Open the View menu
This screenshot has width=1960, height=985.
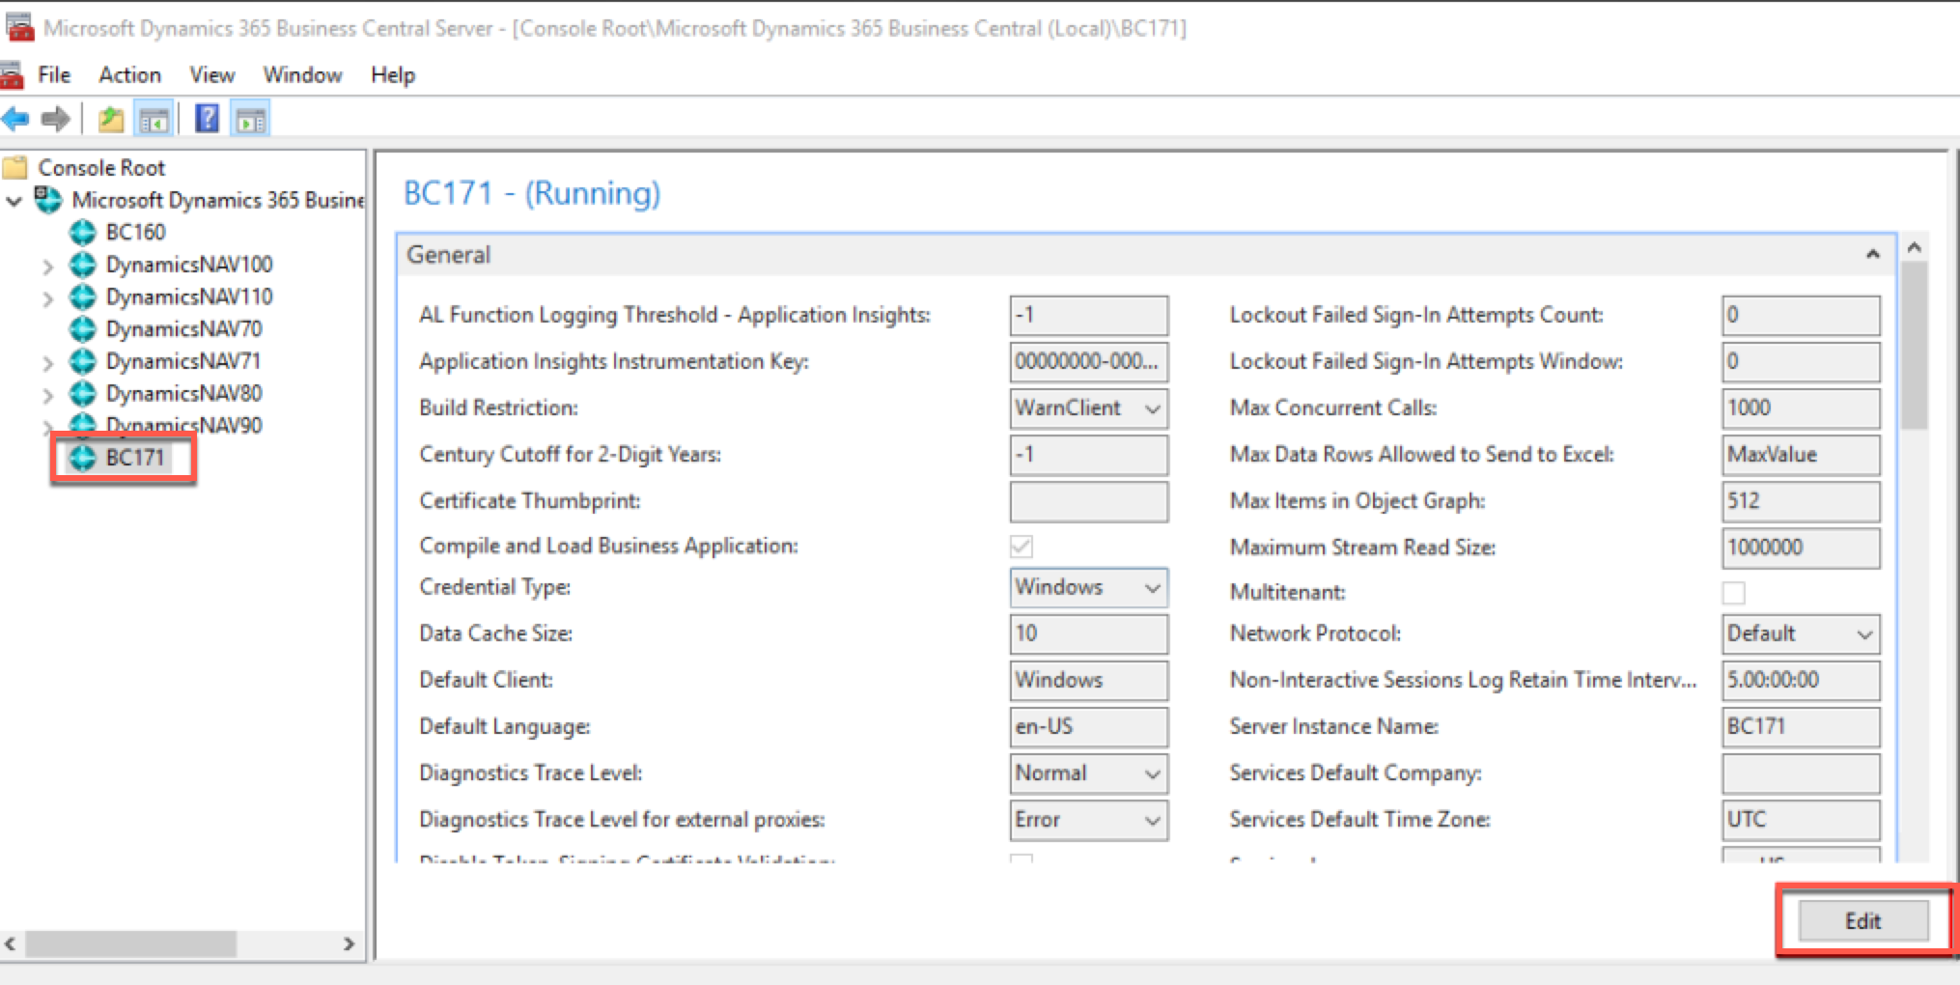point(211,75)
